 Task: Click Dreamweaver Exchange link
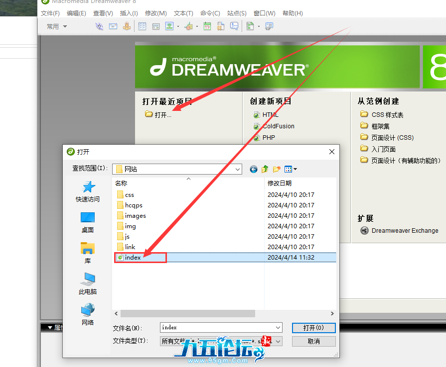coord(405,231)
